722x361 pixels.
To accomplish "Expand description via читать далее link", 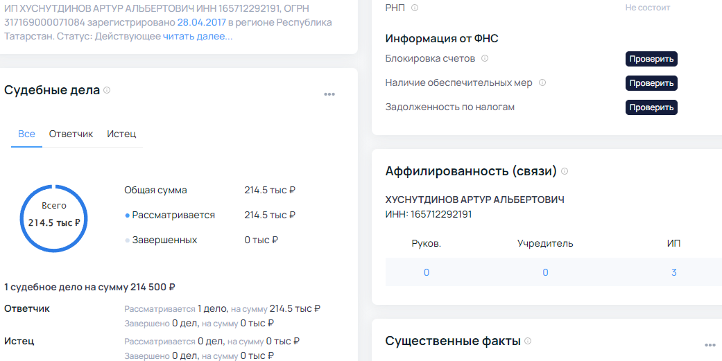I will click(198, 36).
